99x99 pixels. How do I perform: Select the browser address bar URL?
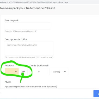click(x=34, y=2)
